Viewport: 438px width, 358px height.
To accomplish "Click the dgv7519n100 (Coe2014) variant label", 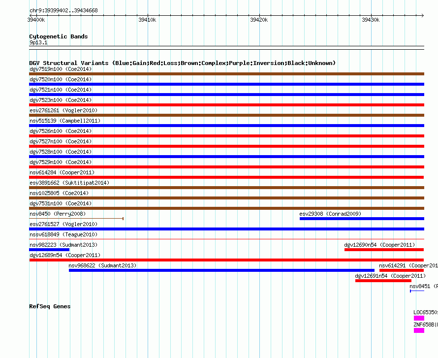I will 61,69.
